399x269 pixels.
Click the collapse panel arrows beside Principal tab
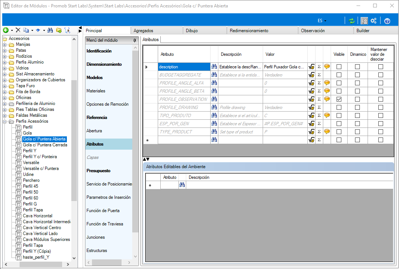point(80,30)
